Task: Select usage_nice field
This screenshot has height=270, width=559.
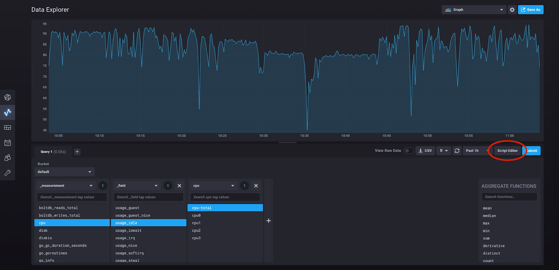Action: click(x=148, y=246)
